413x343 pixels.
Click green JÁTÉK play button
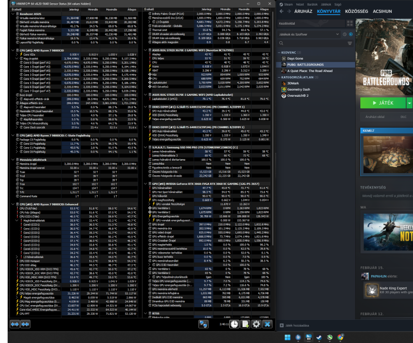tap(383, 103)
